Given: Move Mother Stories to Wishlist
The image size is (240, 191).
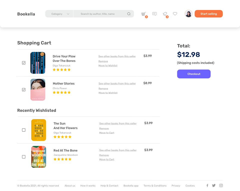Looking at the screenshot, I should pyautogui.click(x=108, y=93).
